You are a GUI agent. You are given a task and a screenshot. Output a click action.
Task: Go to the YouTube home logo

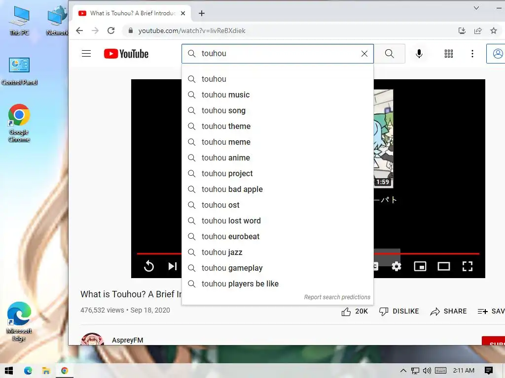tap(126, 54)
